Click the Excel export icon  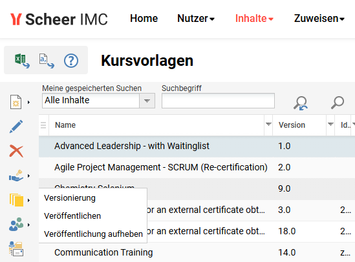click(x=22, y=61)
